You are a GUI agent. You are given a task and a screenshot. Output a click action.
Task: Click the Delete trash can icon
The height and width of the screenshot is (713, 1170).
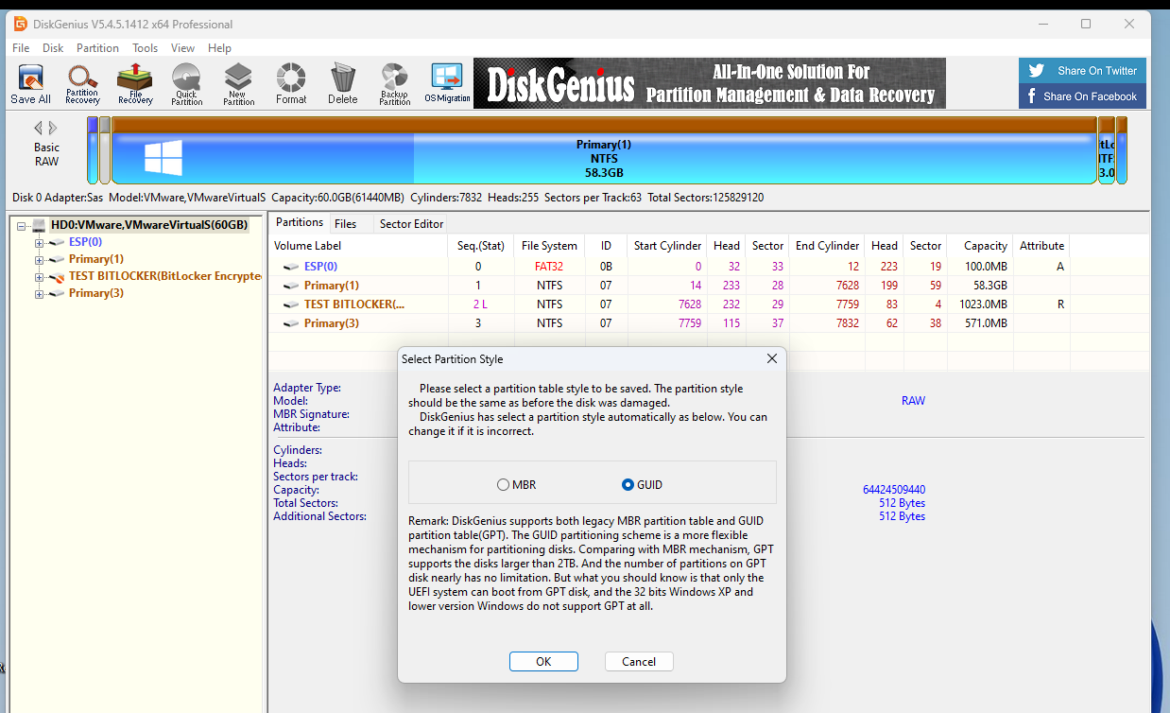pyautogui.click(x=342, y=84)
